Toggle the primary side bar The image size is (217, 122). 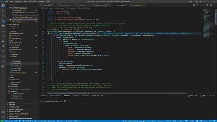click(191, 2)
